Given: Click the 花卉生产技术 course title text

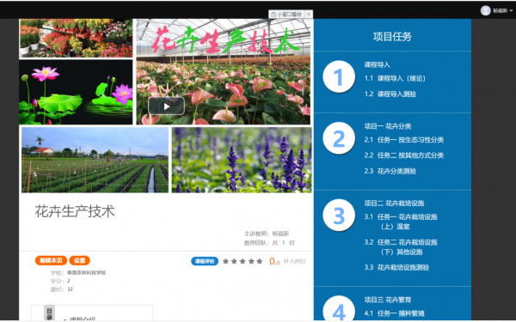Looking at the screenshot, I should coord(75,211).
